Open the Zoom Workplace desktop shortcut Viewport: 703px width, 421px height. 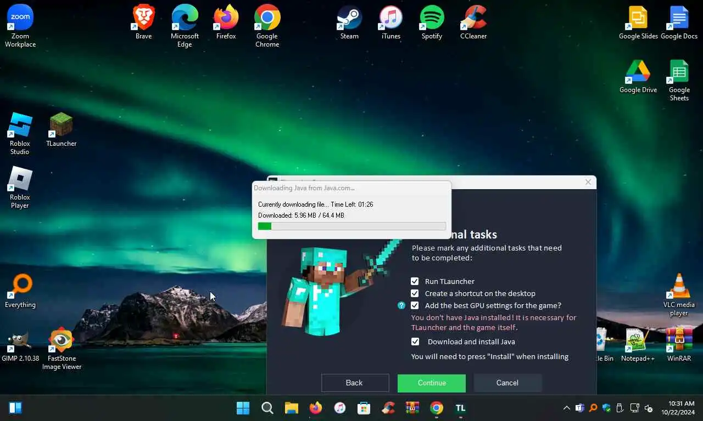click(x=20, y=25)
